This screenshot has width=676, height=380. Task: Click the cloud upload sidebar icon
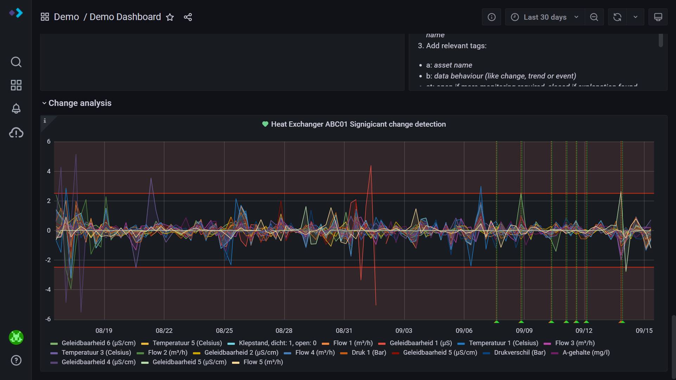(16, 133)
